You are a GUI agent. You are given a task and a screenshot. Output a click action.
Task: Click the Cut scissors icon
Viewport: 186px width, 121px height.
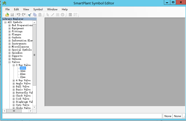[30, 15]
